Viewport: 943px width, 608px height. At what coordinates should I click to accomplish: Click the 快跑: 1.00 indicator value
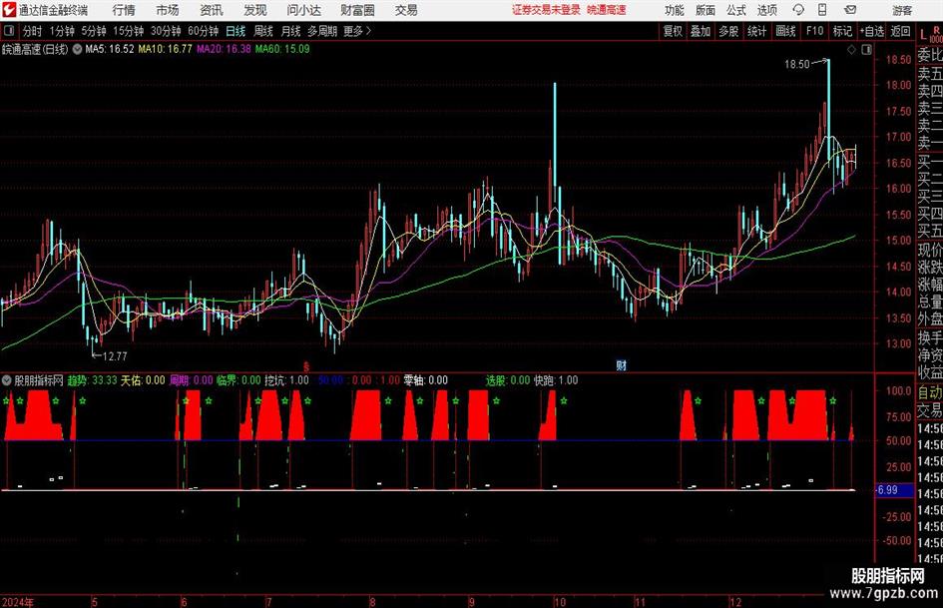[x=556, y=380]
